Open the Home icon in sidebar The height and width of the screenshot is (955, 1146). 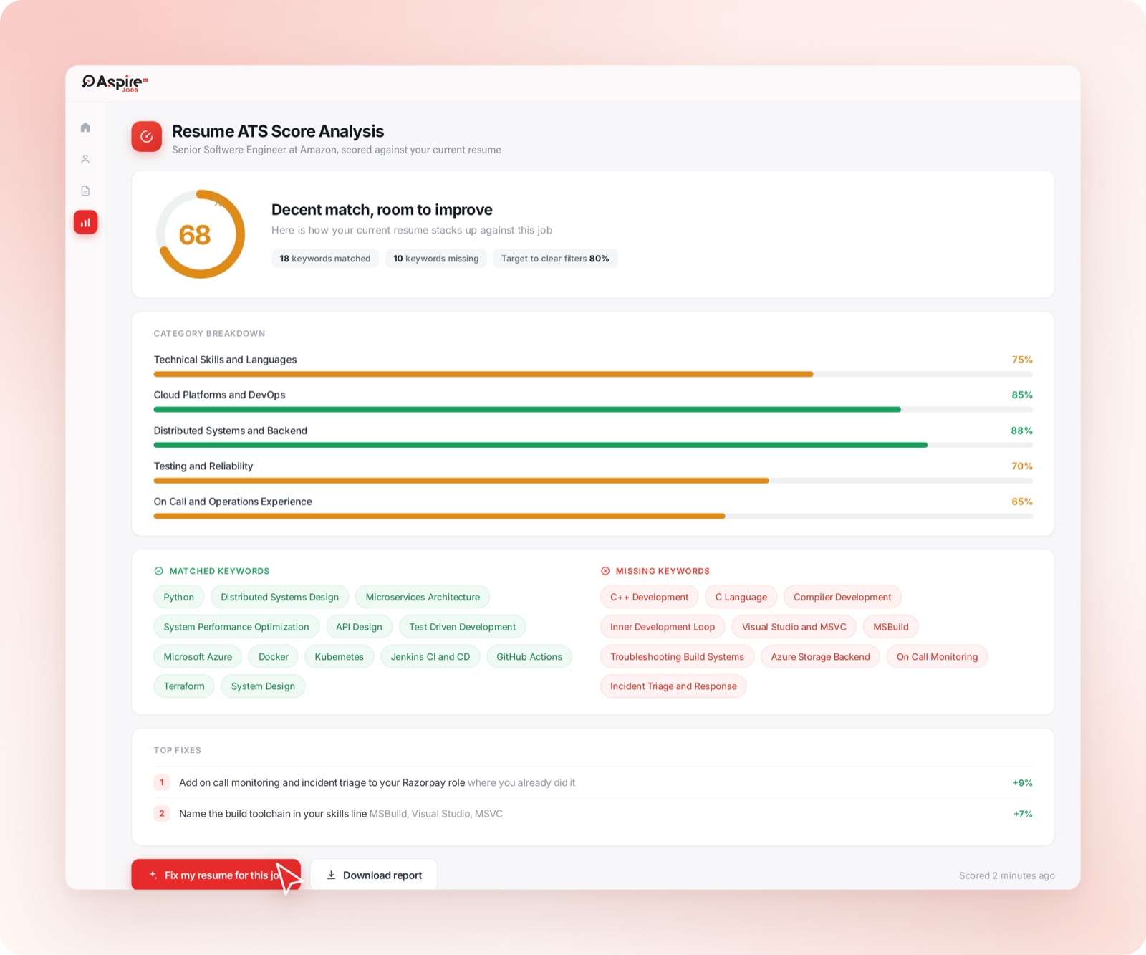click(x=85, y=128)
